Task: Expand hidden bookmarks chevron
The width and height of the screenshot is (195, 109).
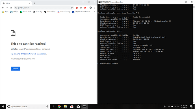Action: pyautogui.click(x=94, y=12)
